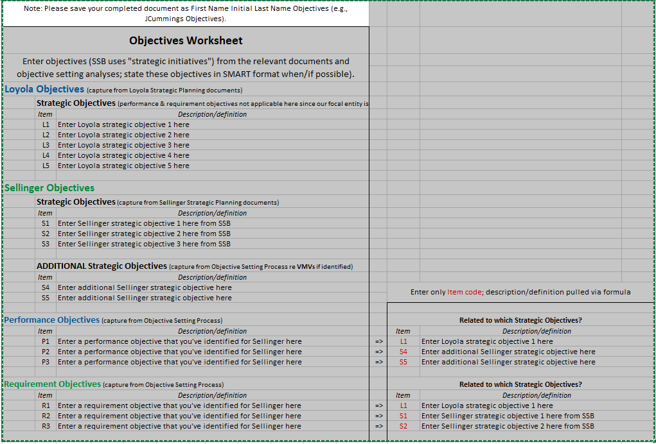Click item code cell R2
The image size is (656, 444).
pyautogui.click(x=46, y=416)
